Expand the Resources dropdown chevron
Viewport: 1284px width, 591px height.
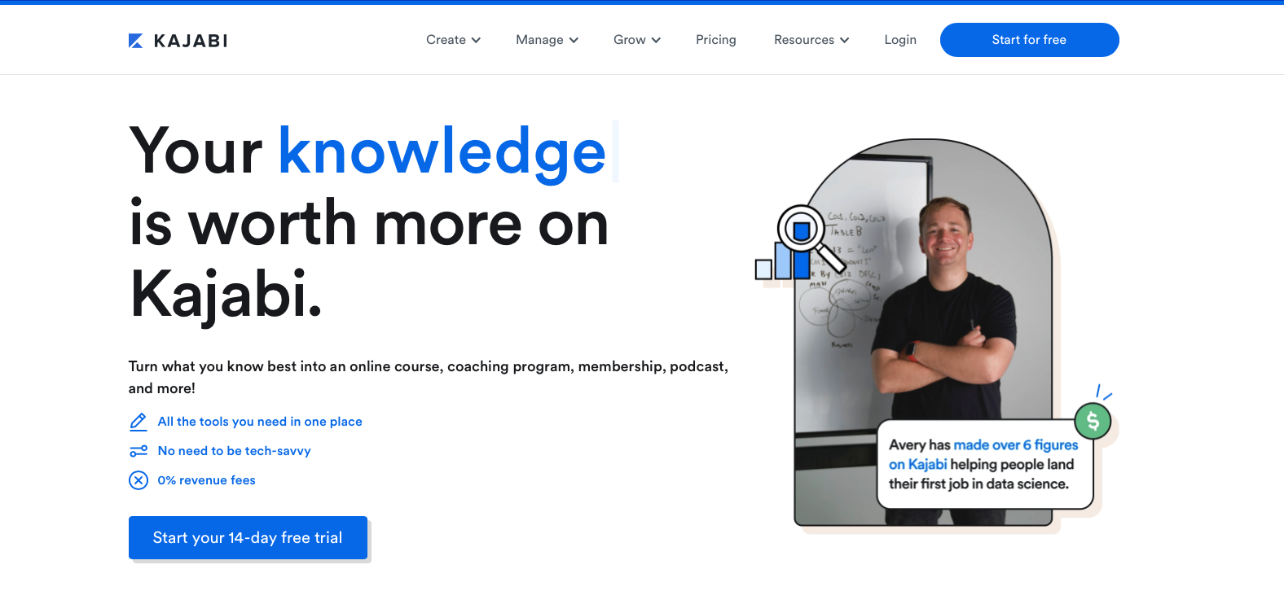point(844,40)
